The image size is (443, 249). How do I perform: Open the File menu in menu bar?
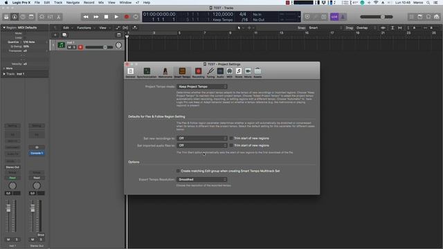point(37,3)
